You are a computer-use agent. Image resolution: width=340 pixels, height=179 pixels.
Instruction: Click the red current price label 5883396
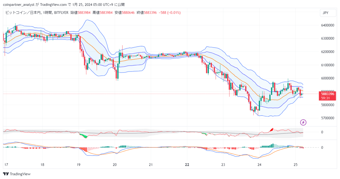[328, 94]
